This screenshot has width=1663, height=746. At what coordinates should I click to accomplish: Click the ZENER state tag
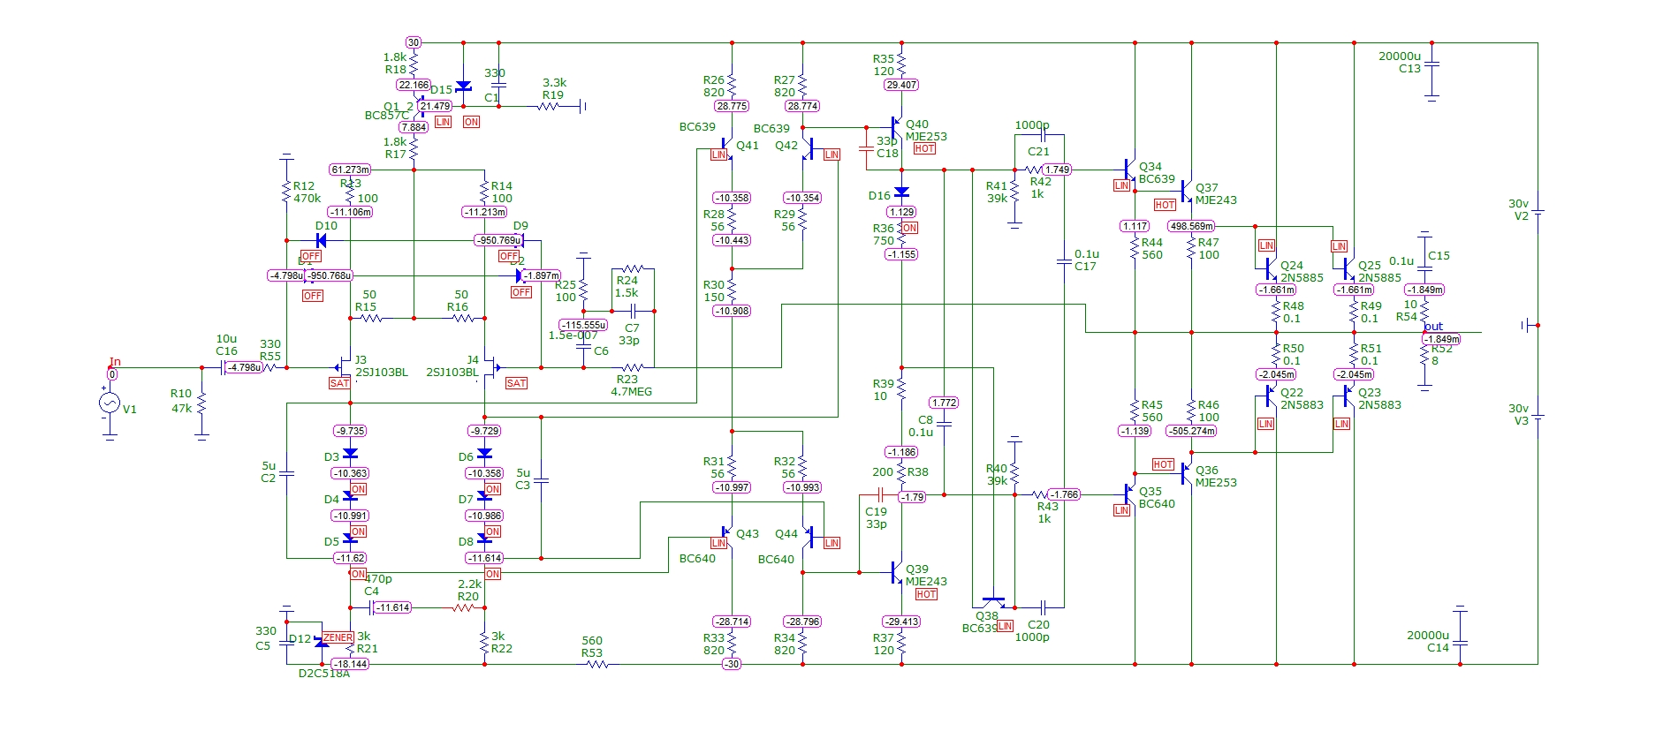338,637
